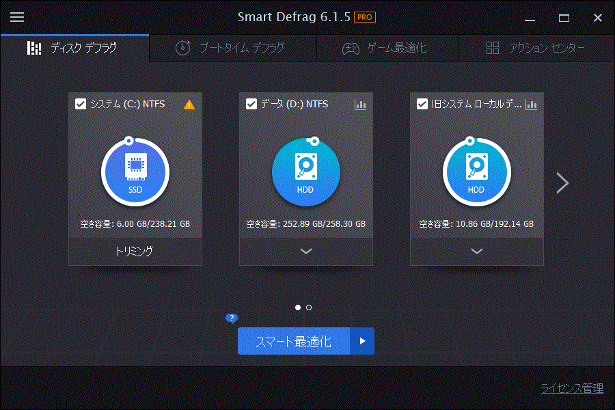Click the システム (C:) NTFS label
Screen dimensions: 615x410
click(128, 104)
